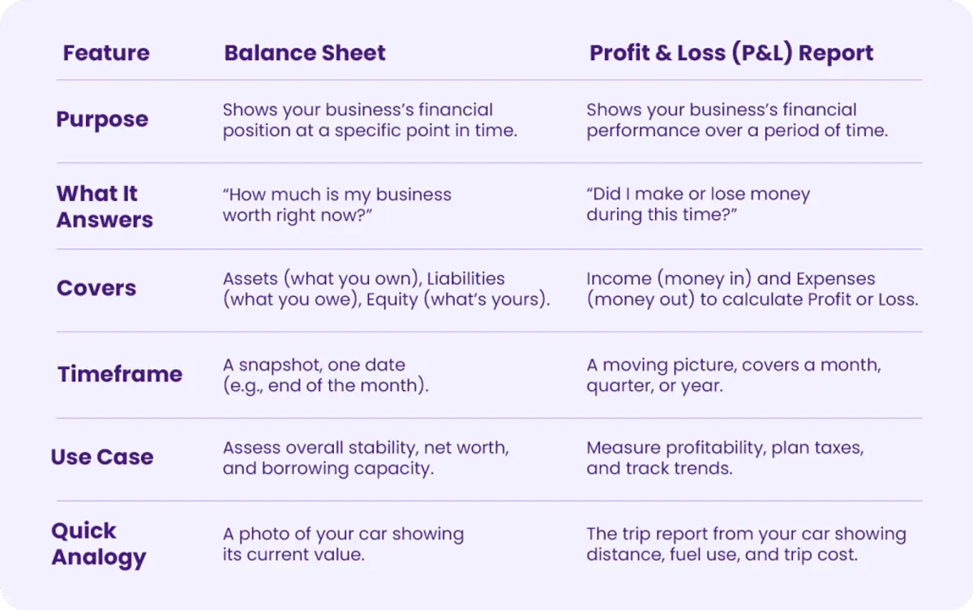This screenshot has width=973, height=610.
Task: Select the Measure profitability, plan taxes text
Action: click(x=725, y=458)
